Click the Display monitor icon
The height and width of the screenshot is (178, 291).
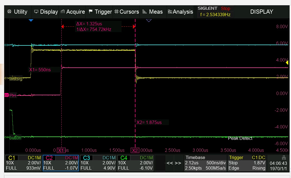coord(36,11)
